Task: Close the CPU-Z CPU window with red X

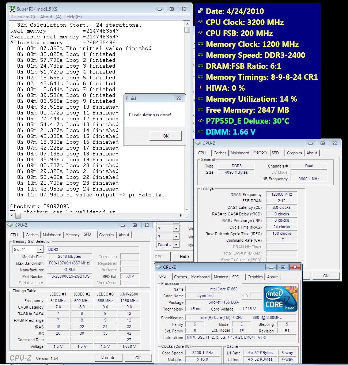Action: pos(295,267)
